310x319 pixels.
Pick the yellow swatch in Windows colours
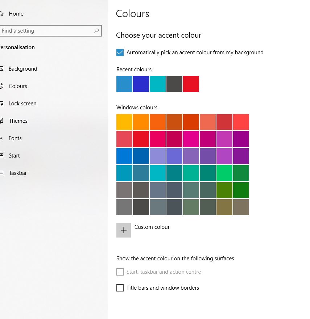(x=124, y=122)
